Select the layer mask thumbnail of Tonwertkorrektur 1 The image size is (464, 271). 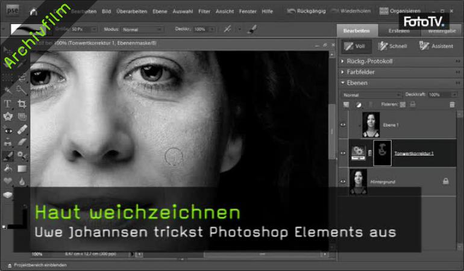click(x=382, y=153)
